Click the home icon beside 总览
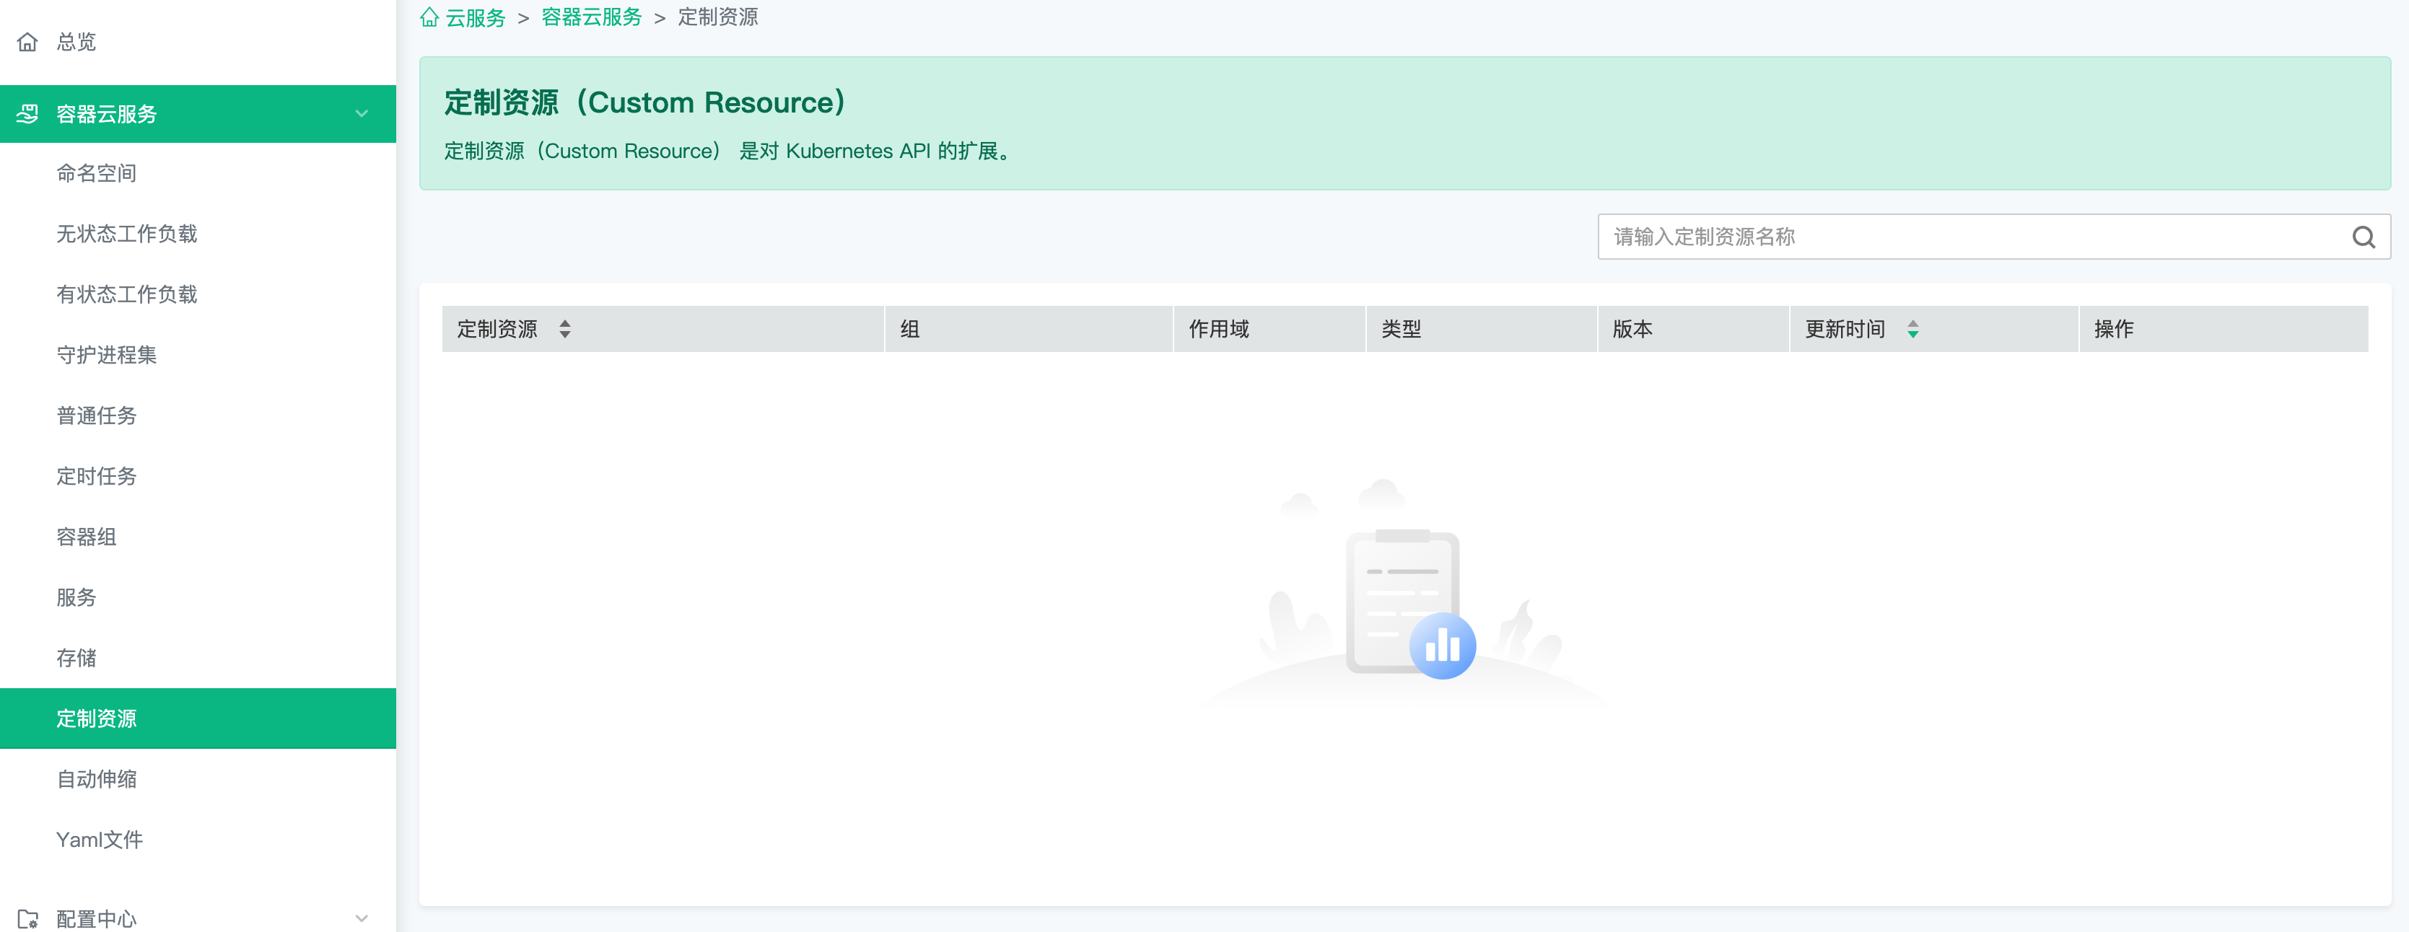The height and width of the screenshot is (932, 2409). click(28, 41)
